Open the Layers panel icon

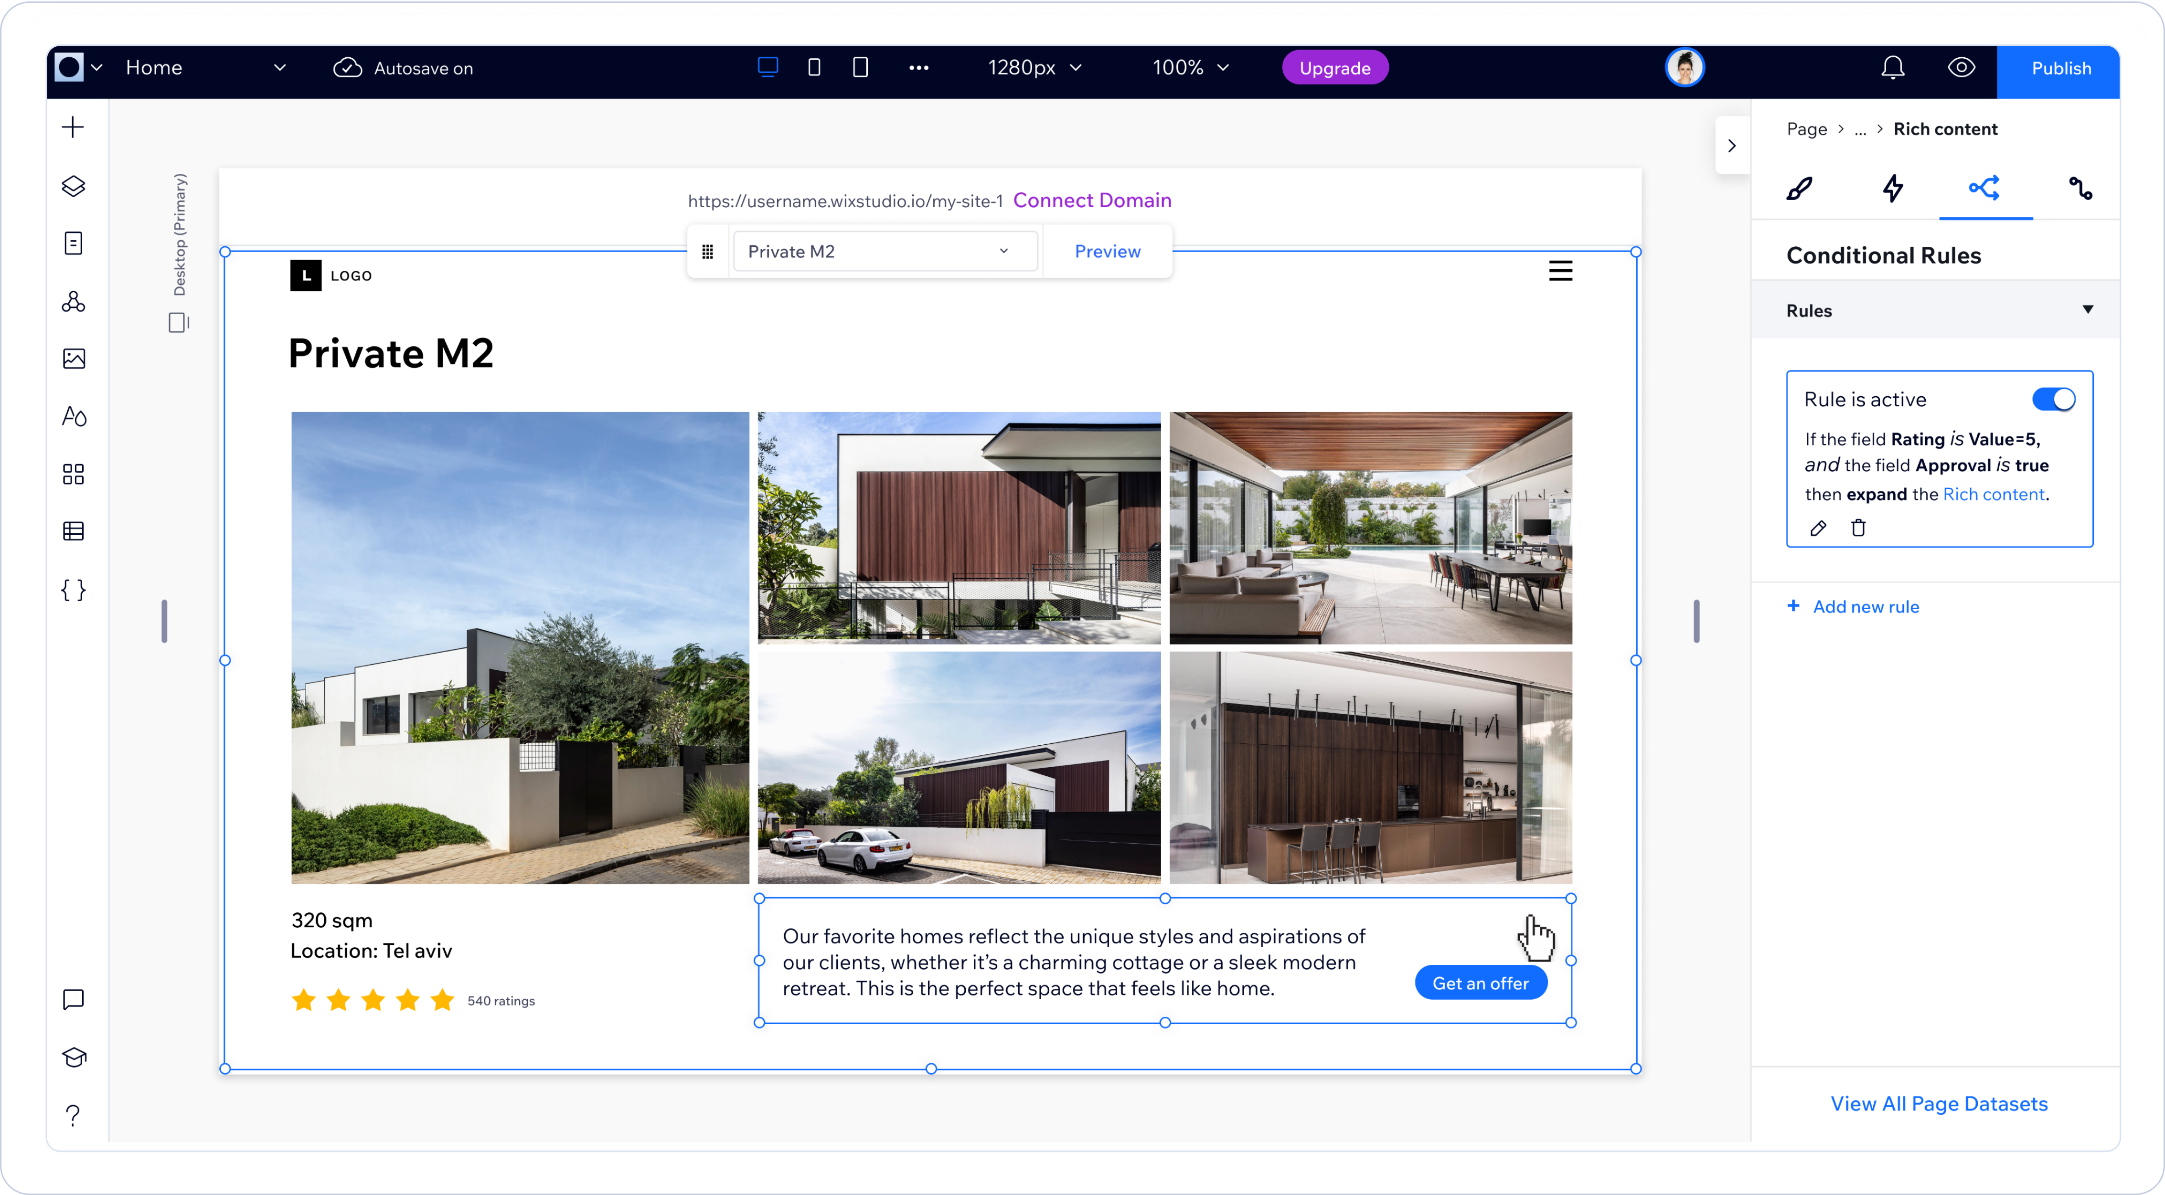point(73,186)
